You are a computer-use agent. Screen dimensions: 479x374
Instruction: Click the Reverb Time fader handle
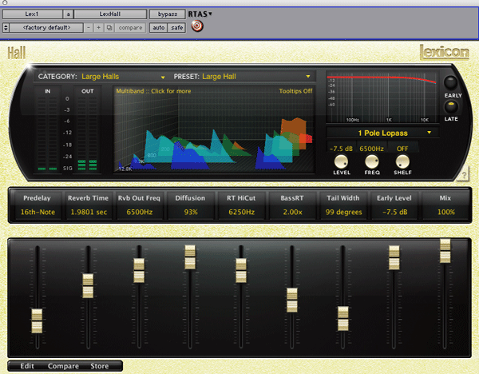coord(88,286)
